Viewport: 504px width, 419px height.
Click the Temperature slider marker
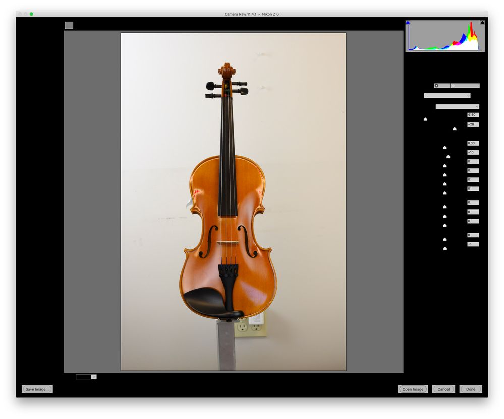tap(425, 119)
